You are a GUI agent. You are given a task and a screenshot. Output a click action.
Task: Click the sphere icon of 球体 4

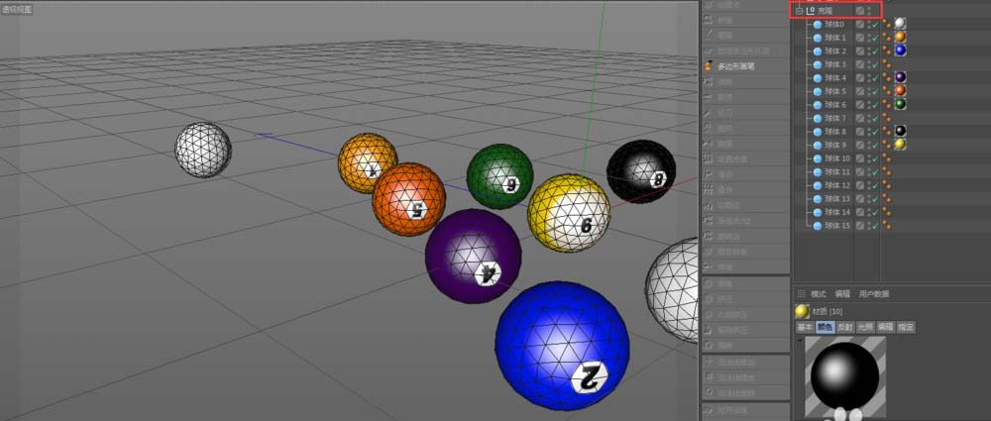(x=818, y=77)
